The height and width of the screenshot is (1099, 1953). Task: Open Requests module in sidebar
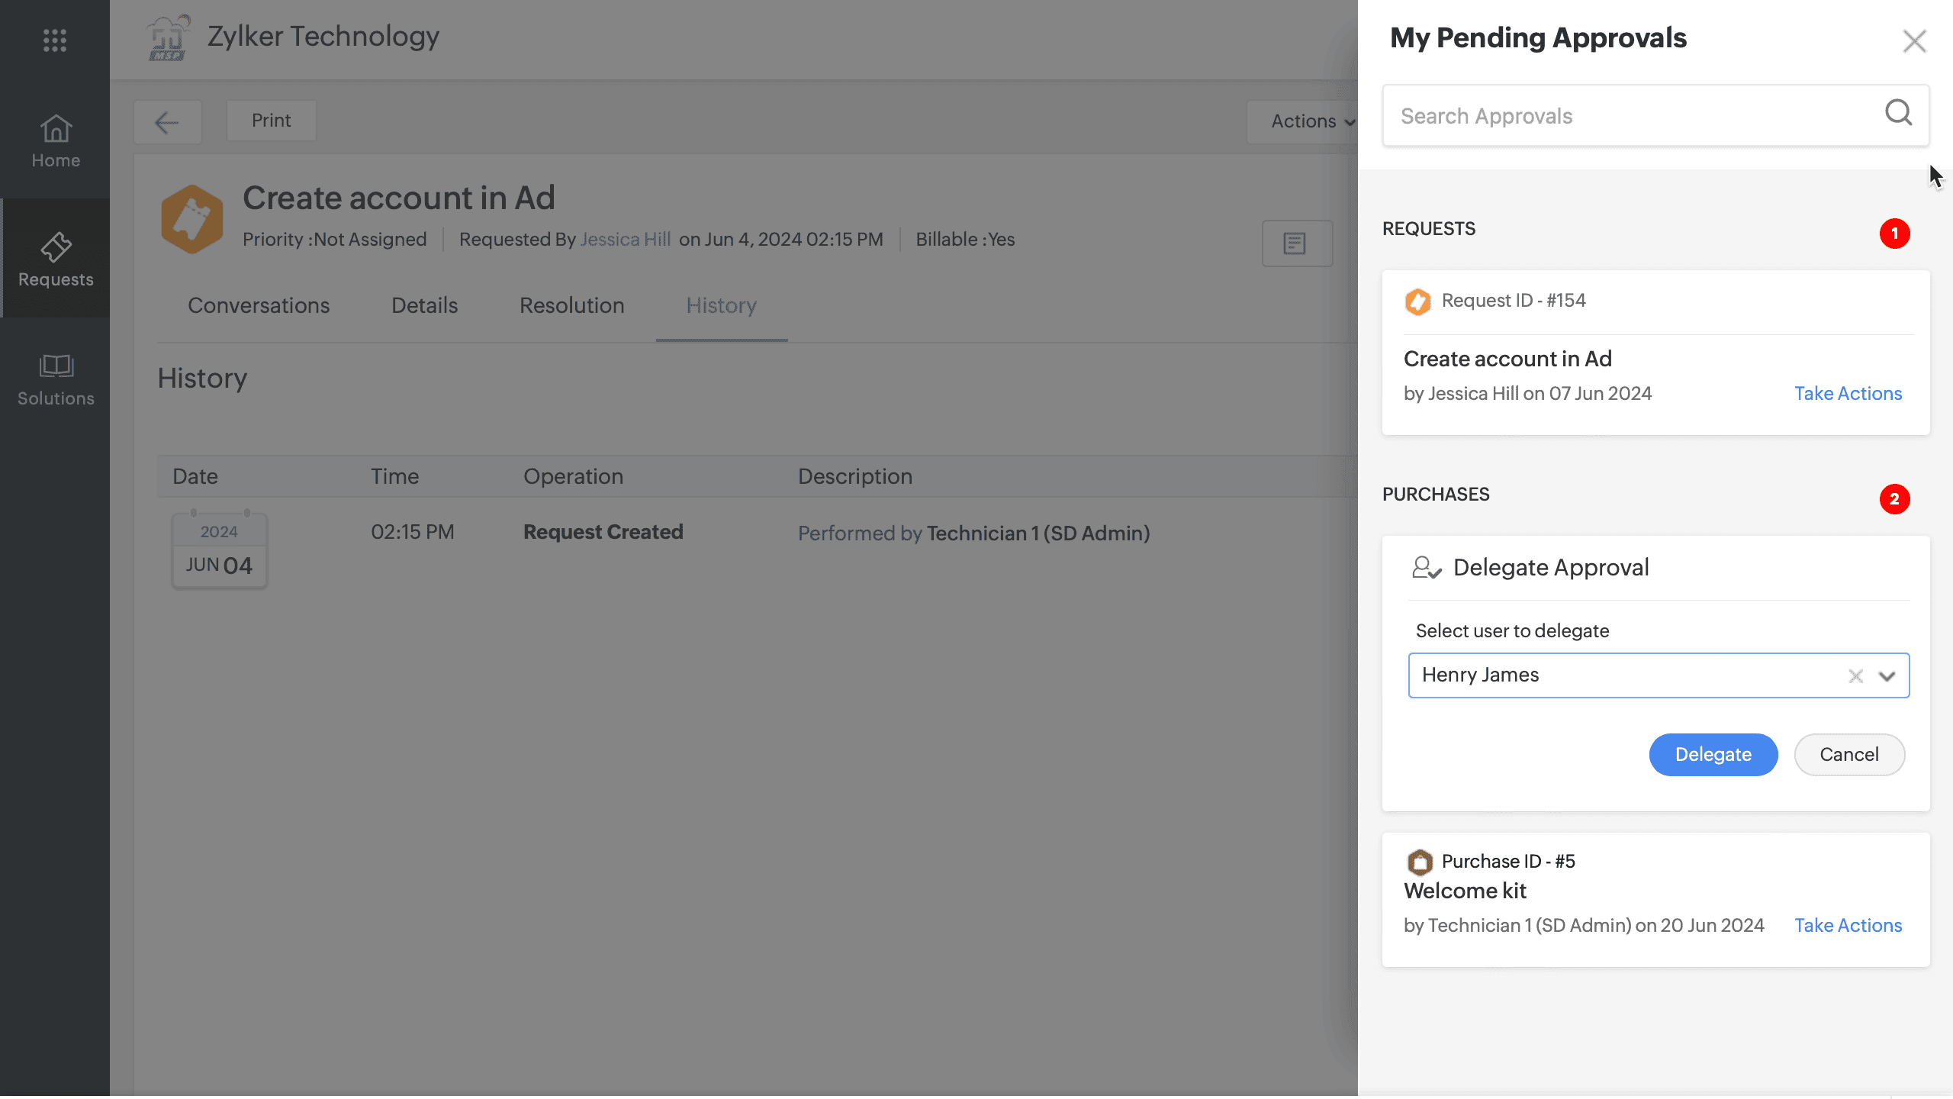coord(56,259)
